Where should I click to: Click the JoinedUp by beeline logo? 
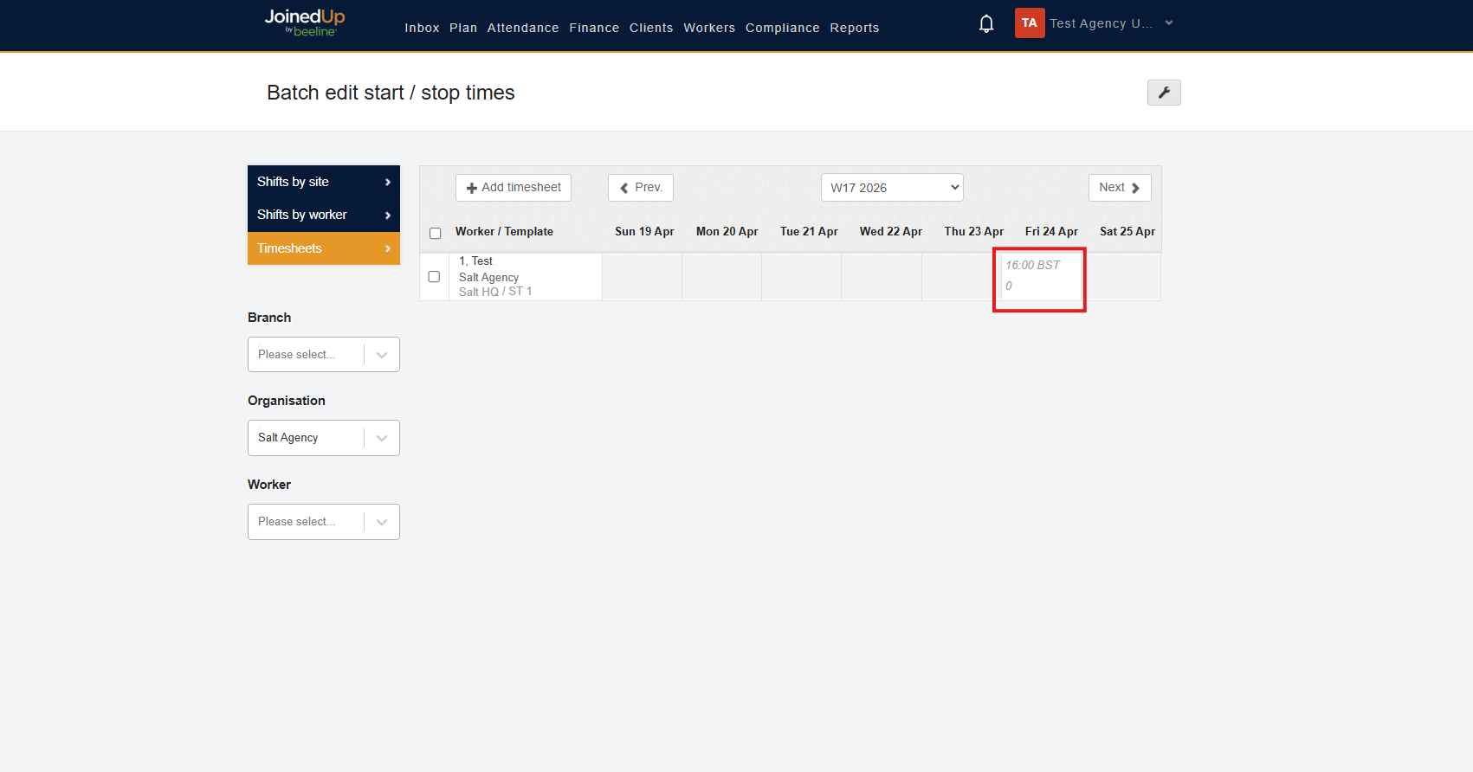tap(305, 23)
